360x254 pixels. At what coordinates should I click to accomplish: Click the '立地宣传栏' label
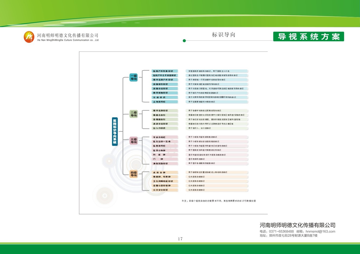point(165,102)
